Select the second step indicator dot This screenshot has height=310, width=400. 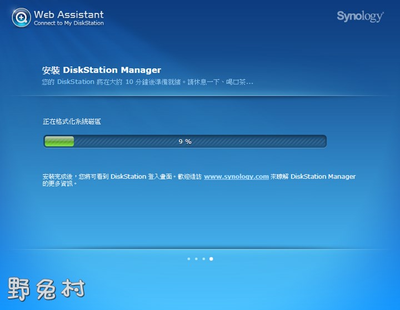[x=196, y=259]
